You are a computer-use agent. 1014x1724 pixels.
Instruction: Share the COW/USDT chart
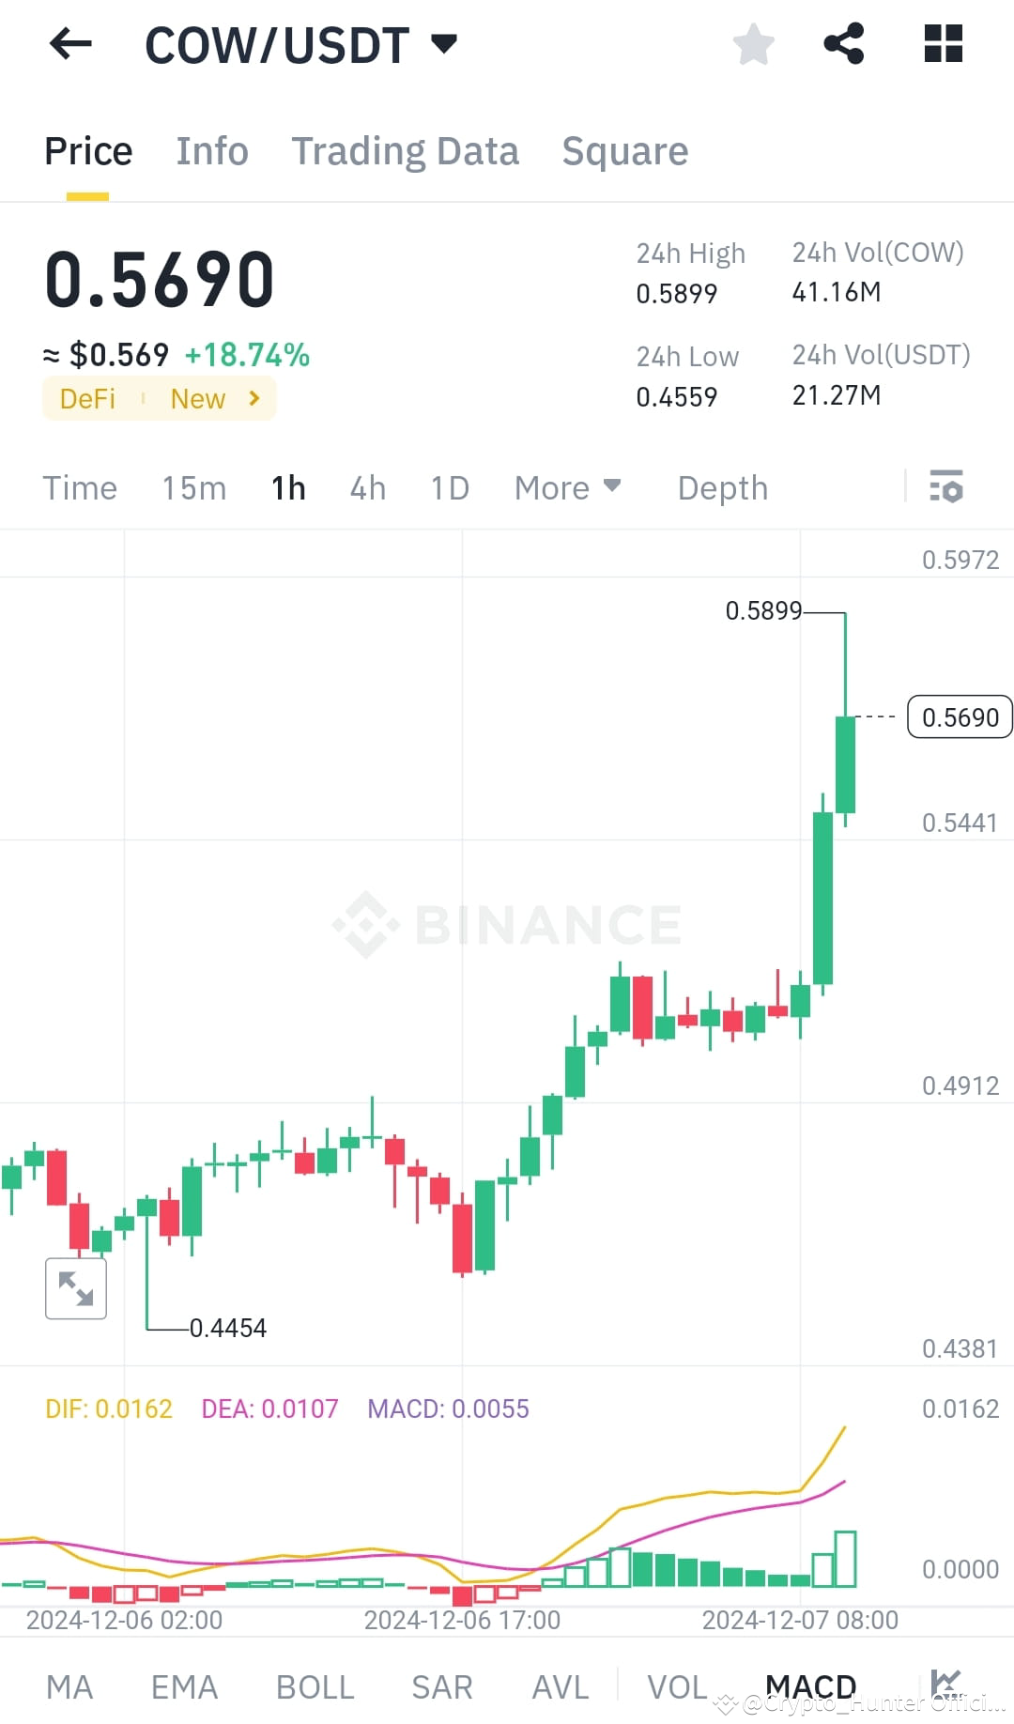pyautogui.click(x=843, y=43)
